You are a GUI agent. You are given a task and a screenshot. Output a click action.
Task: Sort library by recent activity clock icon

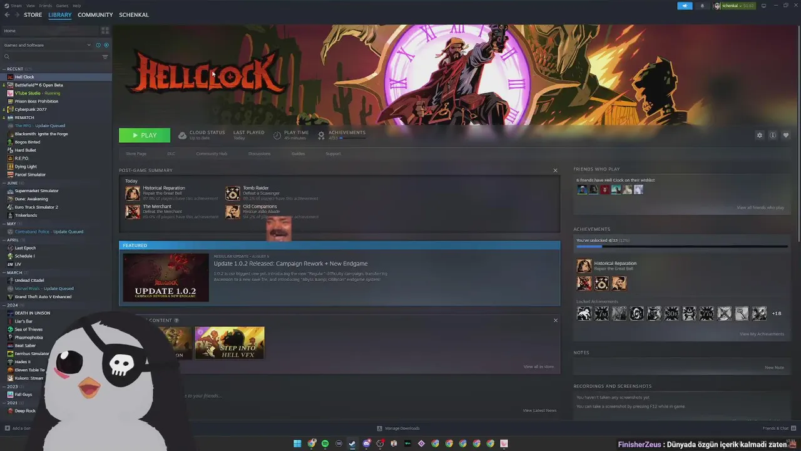(x=98, y=45)
